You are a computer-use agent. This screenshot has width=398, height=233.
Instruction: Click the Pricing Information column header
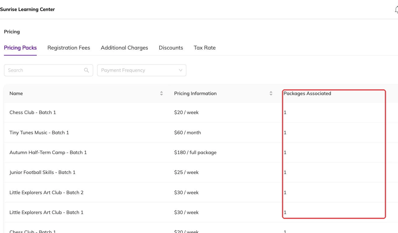pyautogui.click(x=195, y=94)
